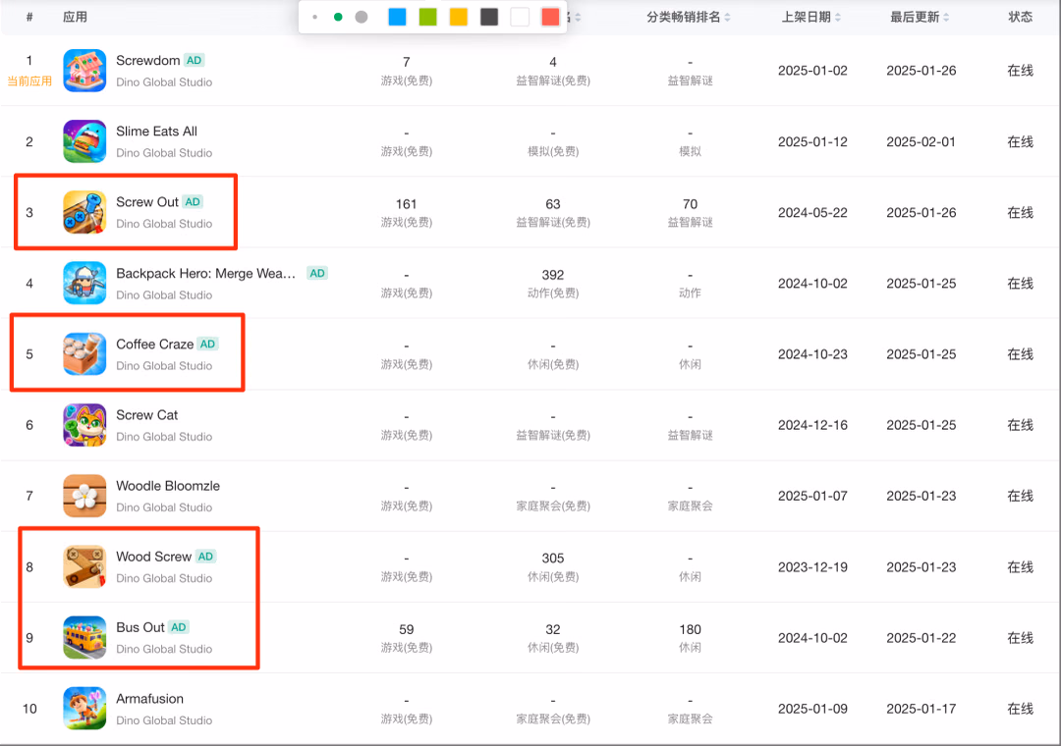This screenshot has width=1061, height=746.
Task: Pick the green annotation color swatch
Action: point(427,17)
